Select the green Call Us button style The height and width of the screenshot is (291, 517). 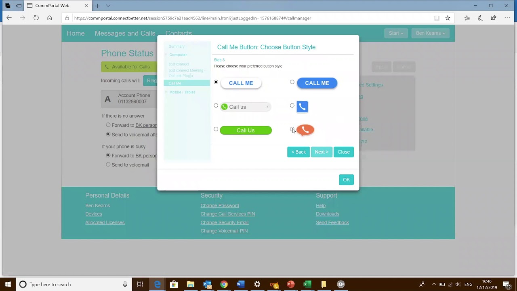[x=216, y=129]
